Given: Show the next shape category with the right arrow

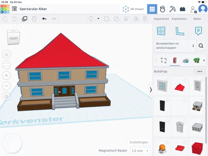Looking at the screenshot, I should point(204,60).
